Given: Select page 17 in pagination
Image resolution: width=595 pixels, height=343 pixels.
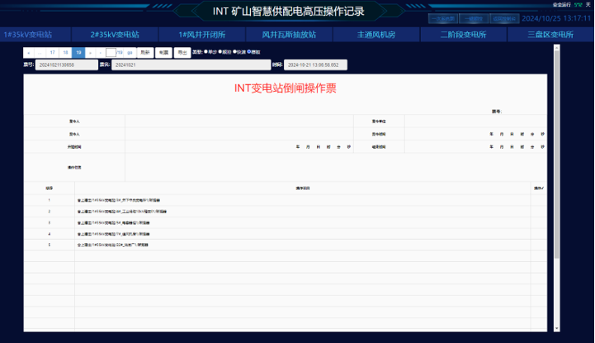Looking at the screenshot, I should [x=54, y=51].
